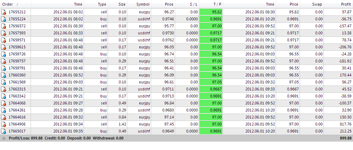Select order number 17656572
The height and width of the screenshot is (150, 353).
(x=17, y=26)
